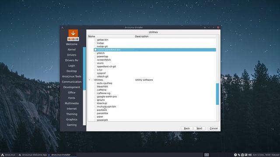Tick the gotop-bin checkbox
This screenshot has height=157, width=280.
coord(95,40)
